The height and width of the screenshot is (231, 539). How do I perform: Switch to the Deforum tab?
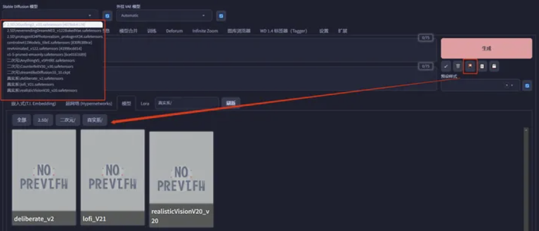pyautogui.click(x=174, y=31)
